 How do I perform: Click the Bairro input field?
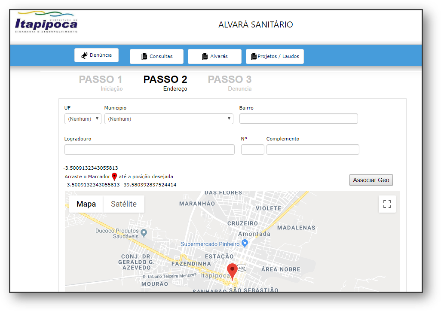pyautogui.click(x=298, y=119)
